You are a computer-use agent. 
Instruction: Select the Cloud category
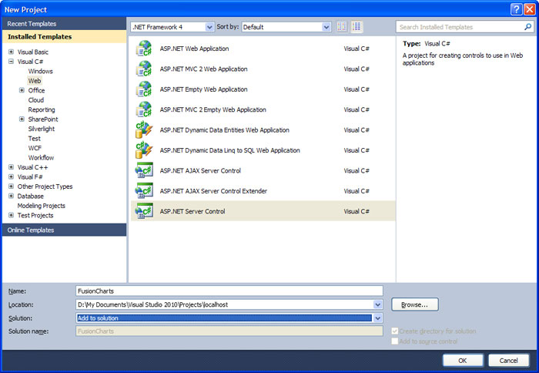[35, 100]
